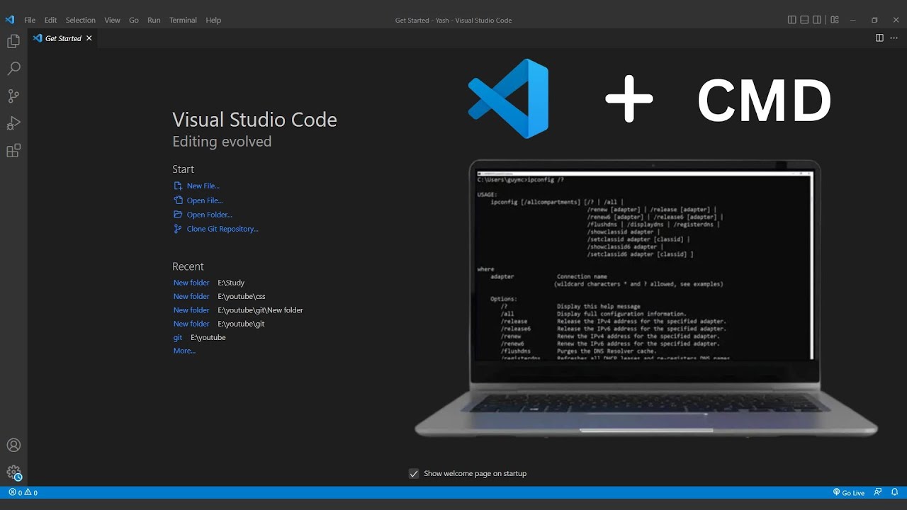Toggle Primary Side Bar layout icon
The width and height of the screenshot is (907, 510).
click(x=791, y=20)
